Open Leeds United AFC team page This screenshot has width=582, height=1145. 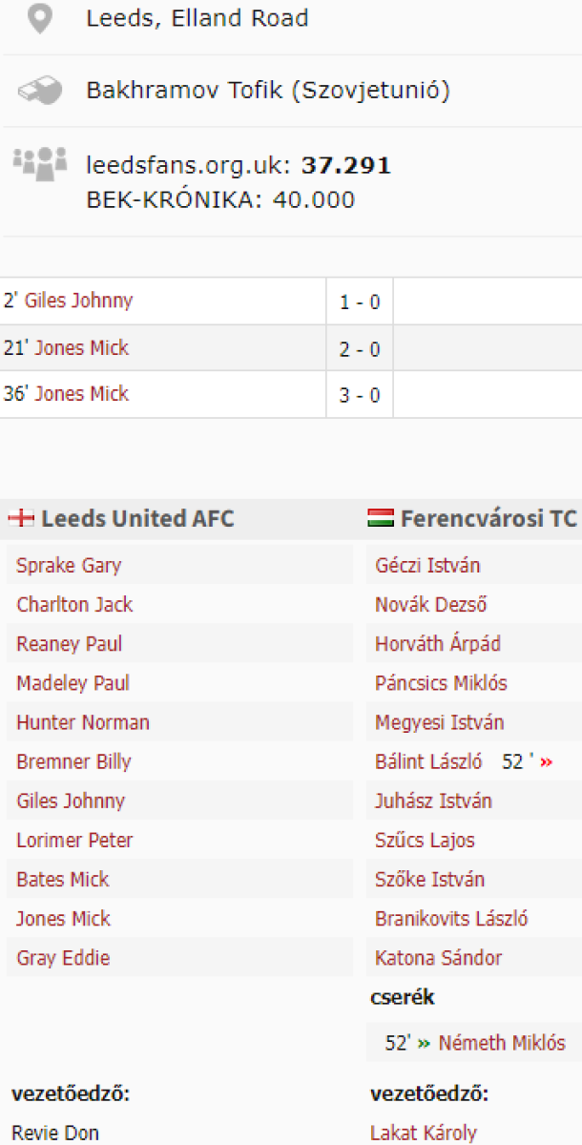point(137,519)
